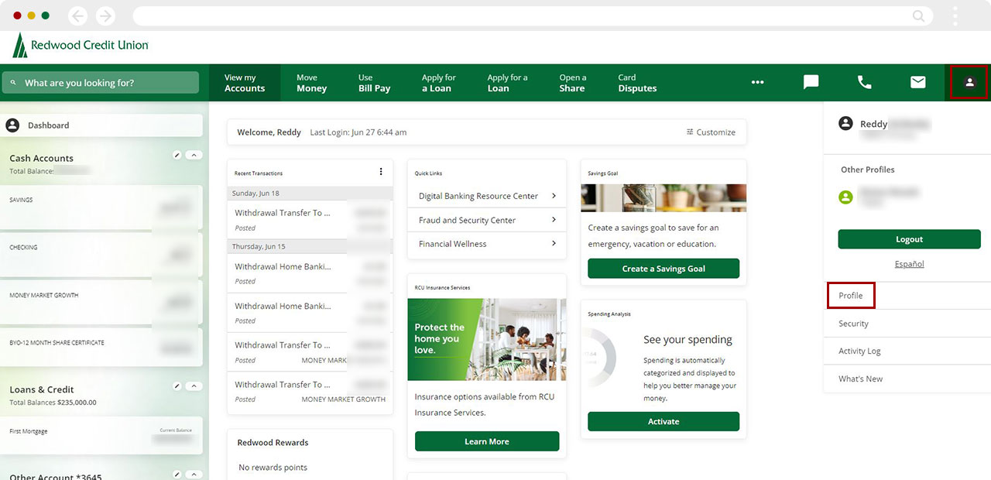Collapse the Other Account *3645 section

coord(195,474)
